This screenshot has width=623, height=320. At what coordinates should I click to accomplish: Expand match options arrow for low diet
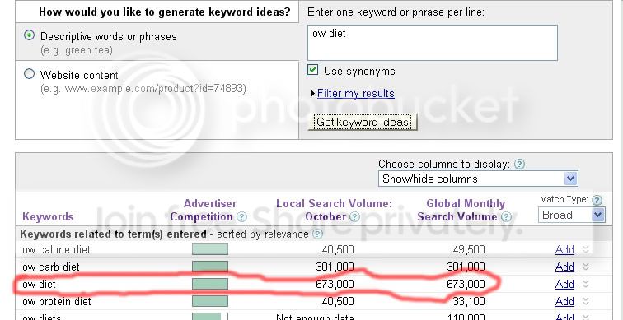585,284
